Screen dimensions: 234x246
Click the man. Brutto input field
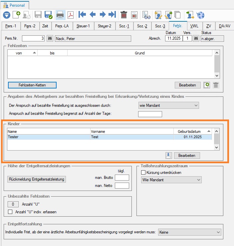pyautogui.click(x=122, y=178)
